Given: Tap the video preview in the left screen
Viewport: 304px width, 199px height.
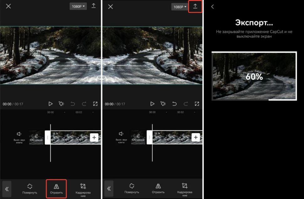Looking at the screenshot, I should click(50, 55).
